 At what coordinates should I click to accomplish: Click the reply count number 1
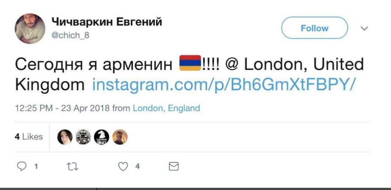pos(35,166)
